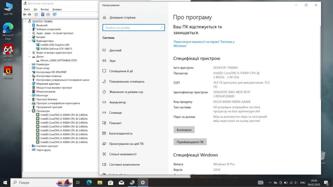This screenshot has width=333, height=187.
Task: Expand Системні пристрої node
Action: tap(30, 146)
